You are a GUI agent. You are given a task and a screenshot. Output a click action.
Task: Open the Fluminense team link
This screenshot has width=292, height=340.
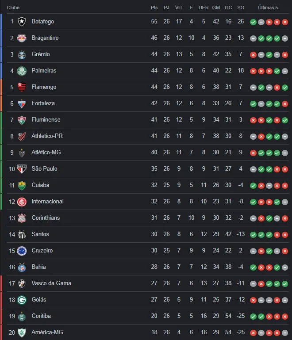46,120
